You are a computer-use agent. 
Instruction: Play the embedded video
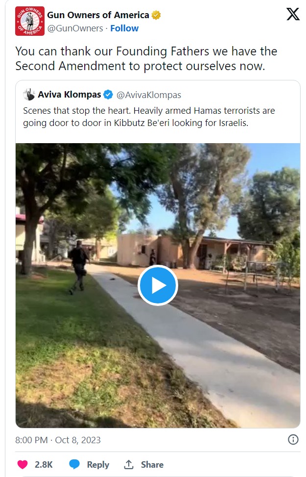(x=158, y=285)
